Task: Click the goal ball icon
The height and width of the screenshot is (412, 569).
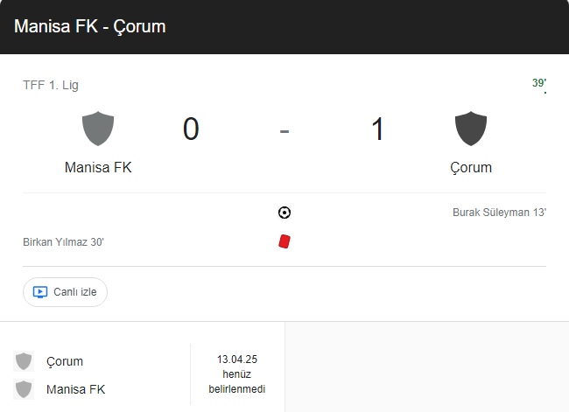Action: (284, 213)
